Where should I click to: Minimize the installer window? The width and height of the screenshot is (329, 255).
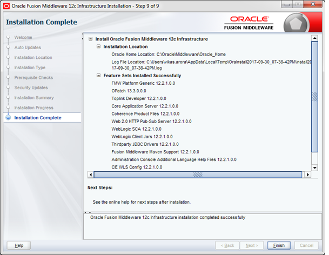tap(287, 4)
